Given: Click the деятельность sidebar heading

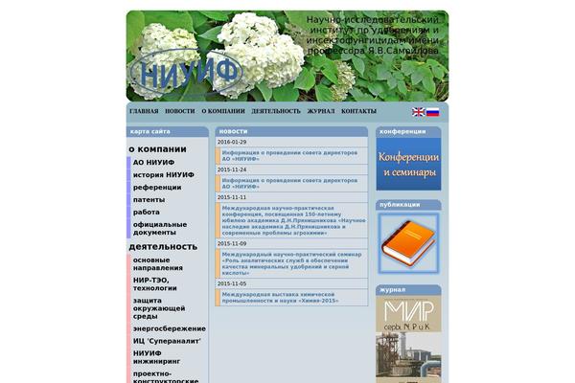Looking at the screenshot, I should click(163, 247).
